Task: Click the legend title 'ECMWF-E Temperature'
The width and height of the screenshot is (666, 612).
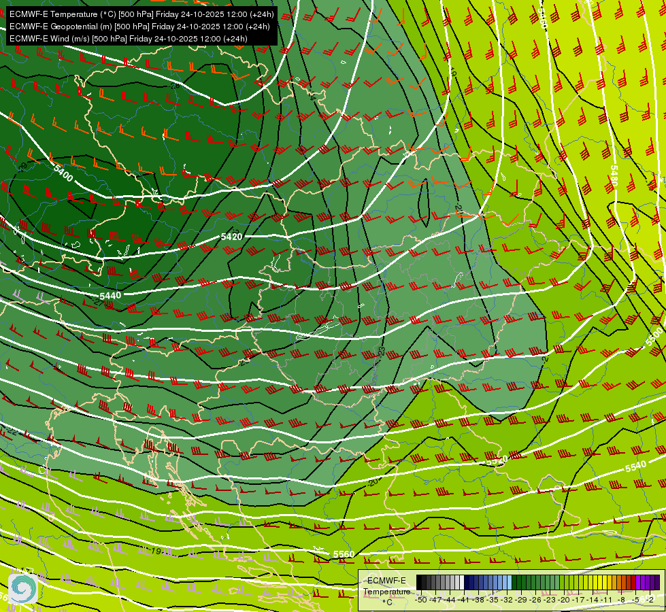Action: pos(387,586)
